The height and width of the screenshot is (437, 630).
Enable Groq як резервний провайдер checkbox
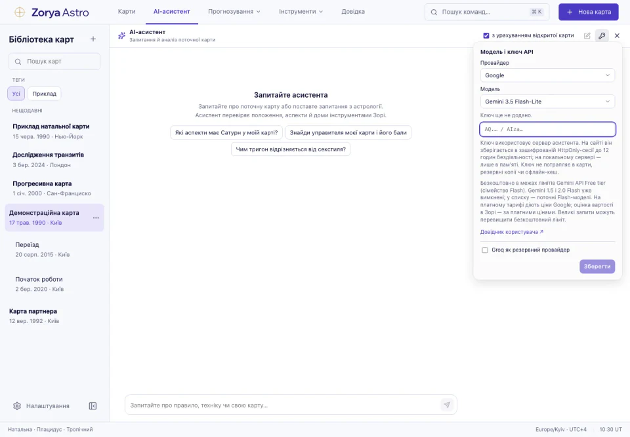click(485, 250)
